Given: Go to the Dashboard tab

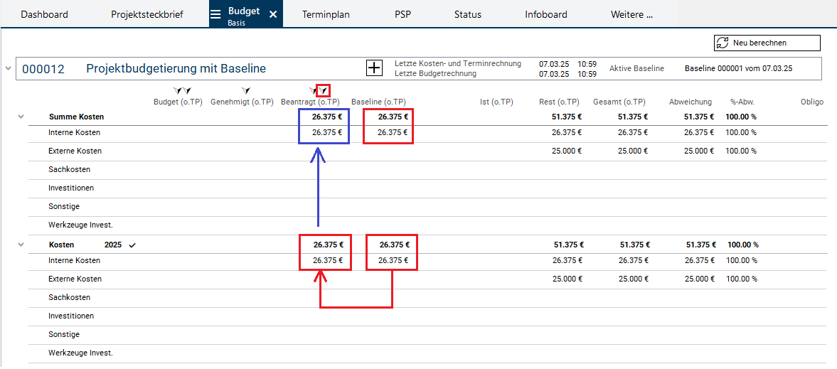Looking at the screenshot, I should pyautogui.click(x=45, y=14).
